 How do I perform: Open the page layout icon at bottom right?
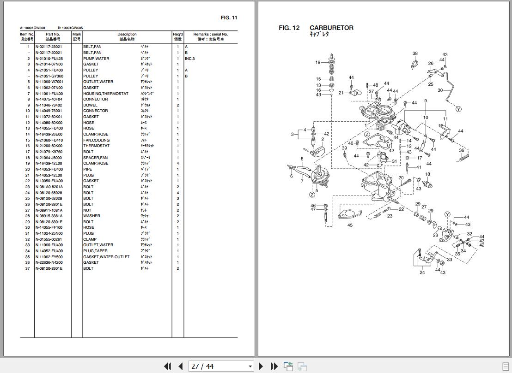[506, 366]
